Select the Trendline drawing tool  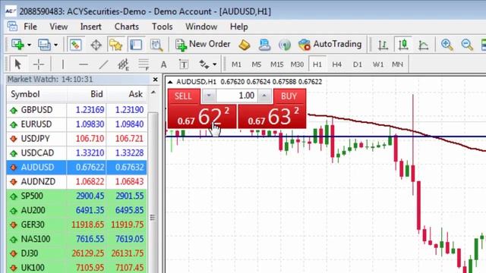(x=103, y=64)
